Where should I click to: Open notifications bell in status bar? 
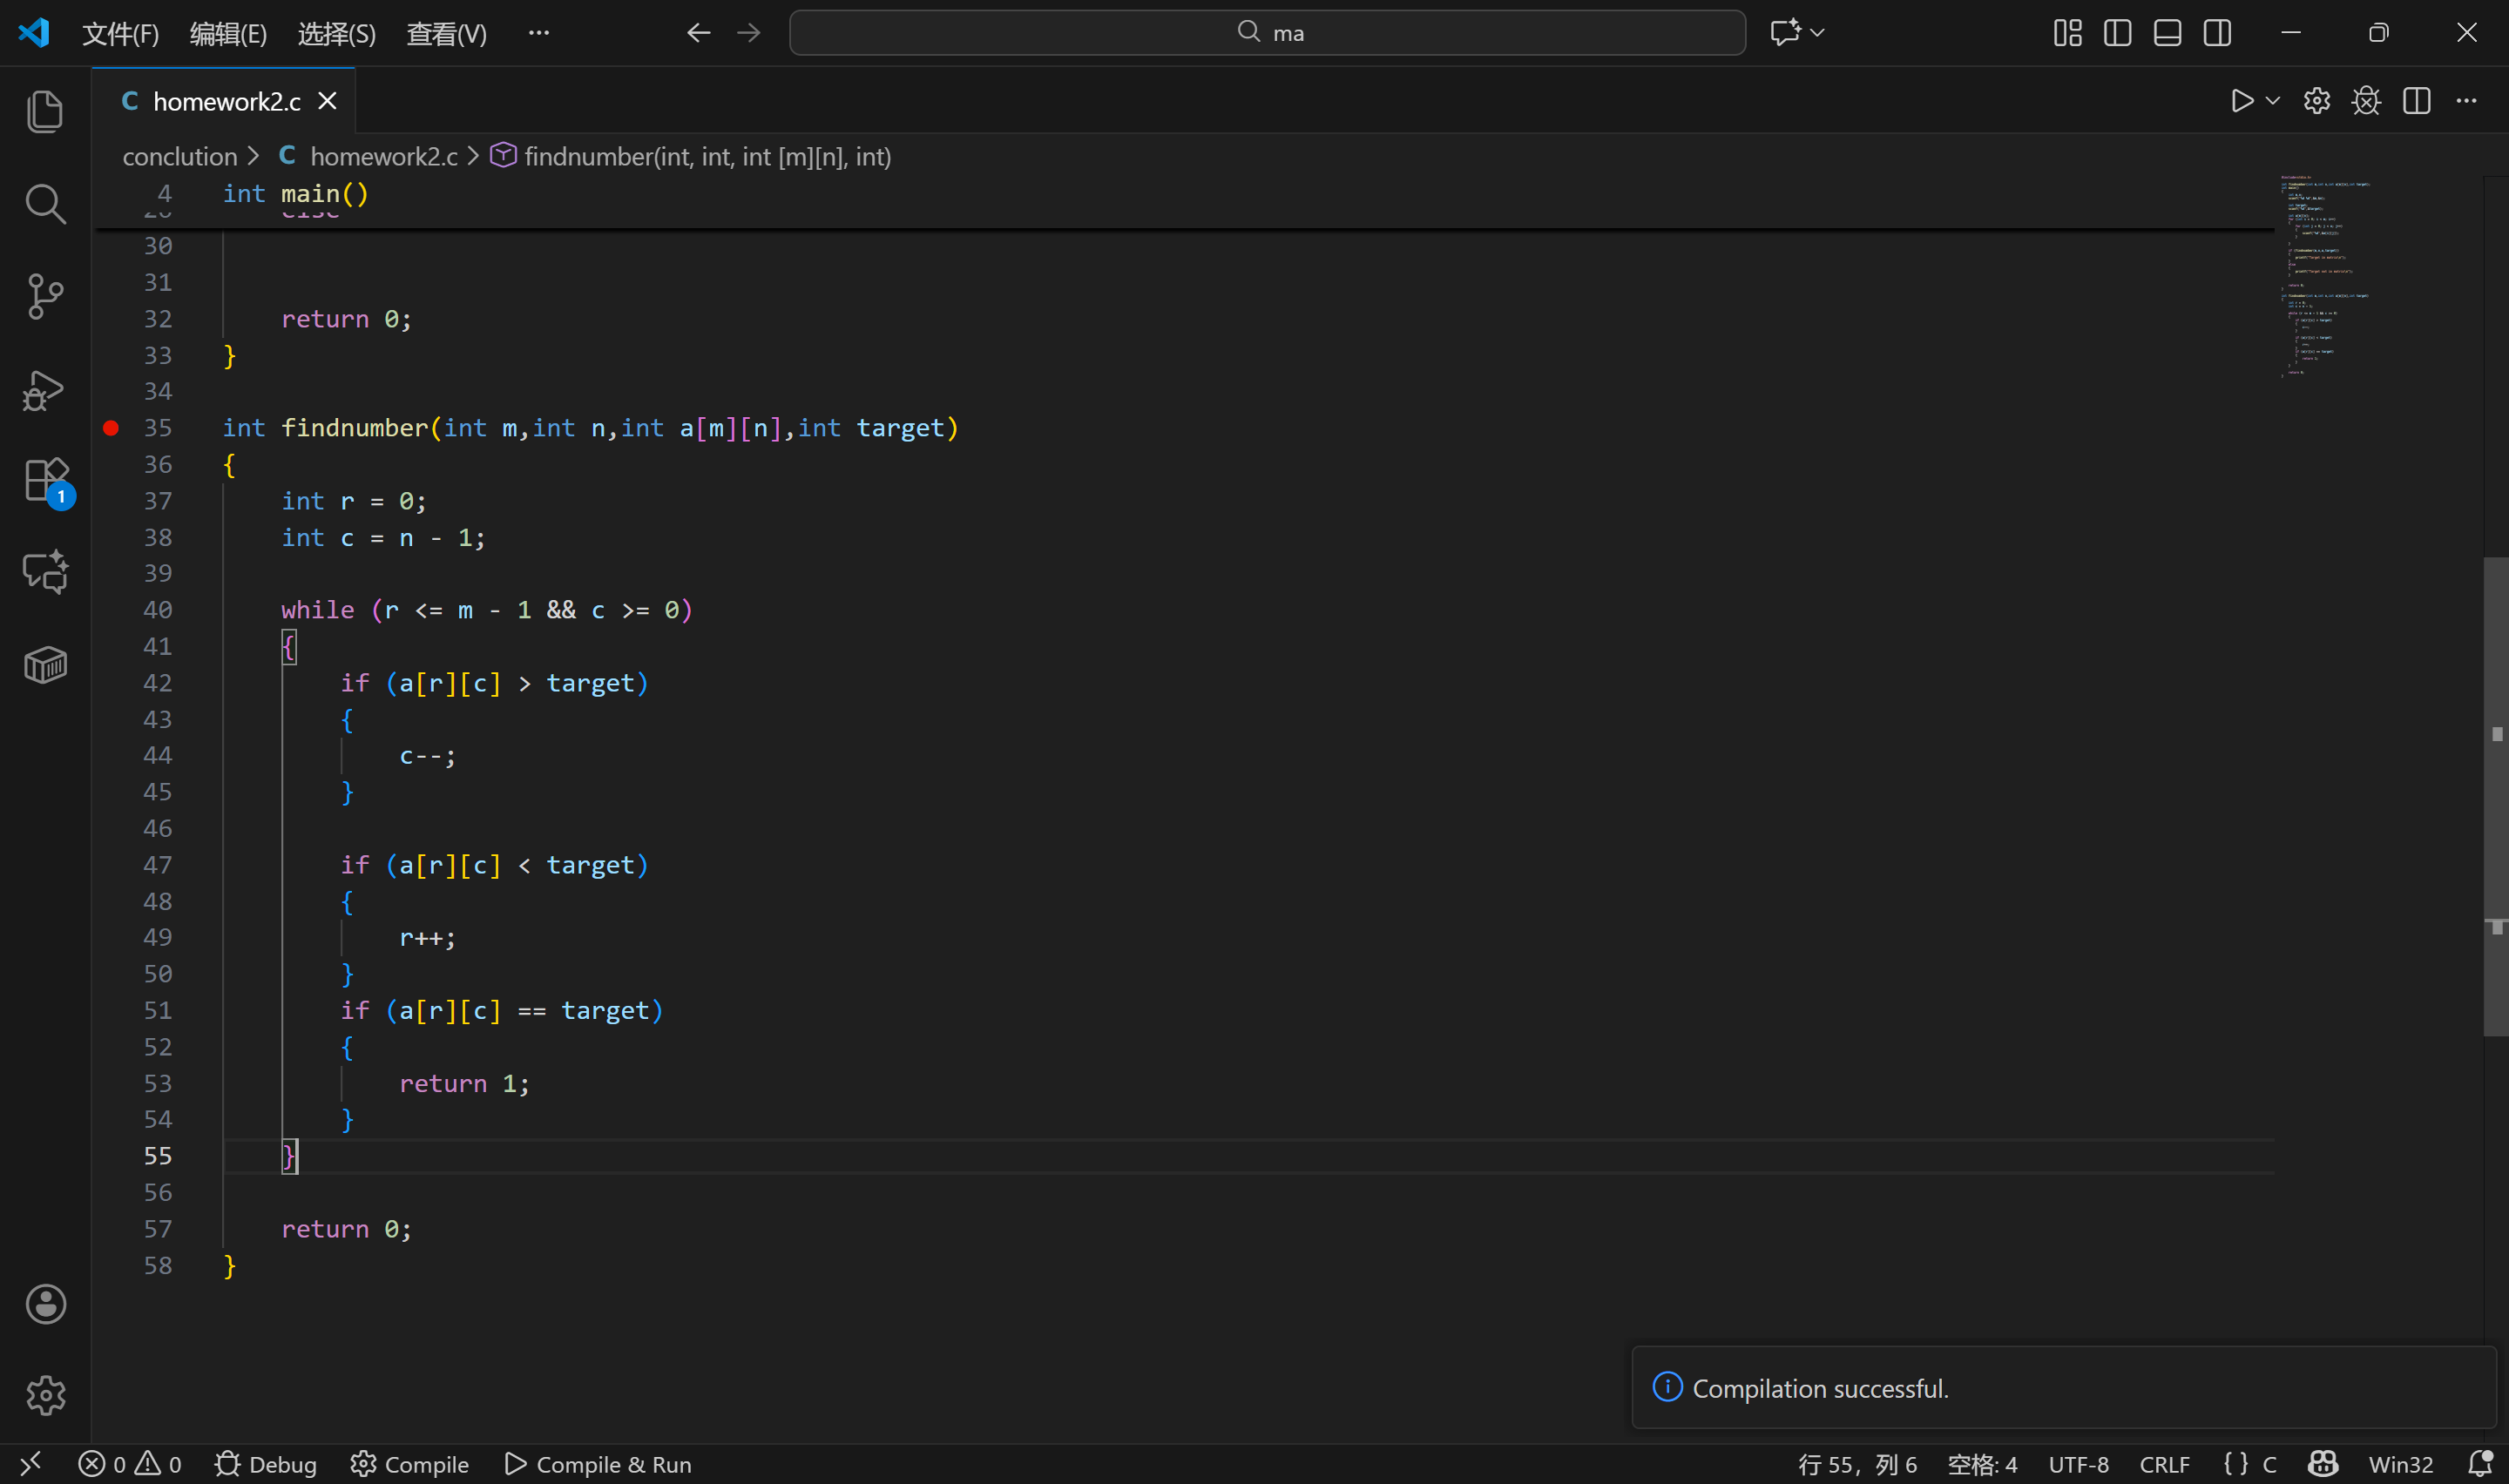pos(2479,1464)
